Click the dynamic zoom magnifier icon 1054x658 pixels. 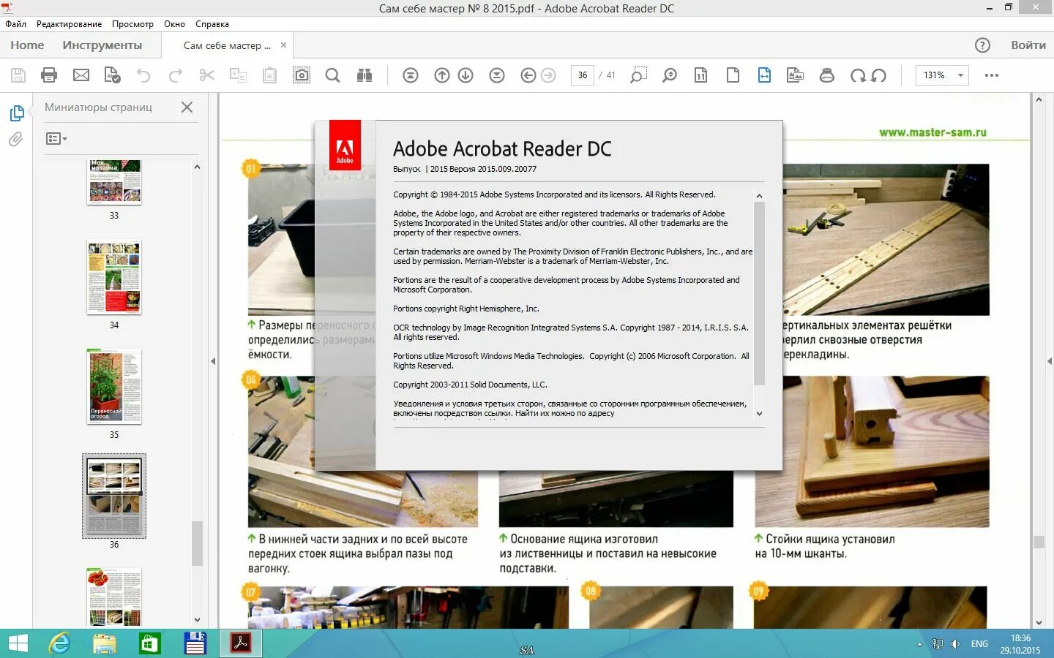tap(670, 75)
